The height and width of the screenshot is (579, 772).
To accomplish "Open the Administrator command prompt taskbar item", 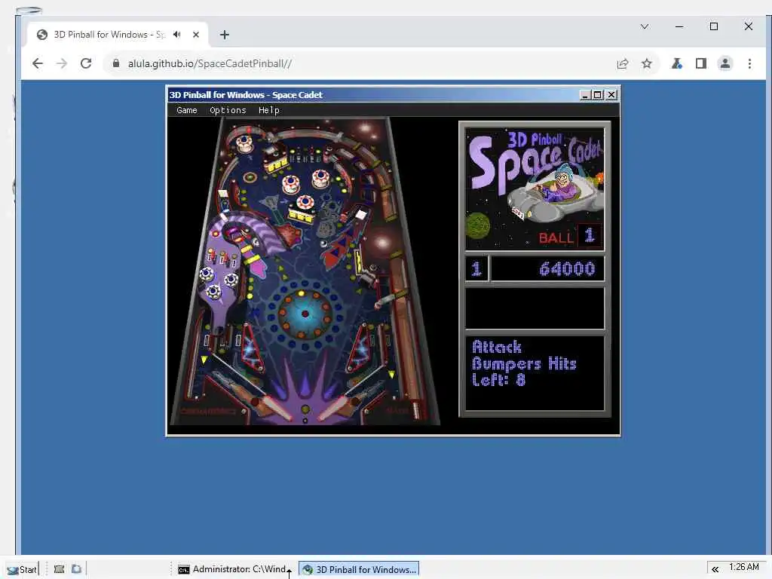I will pyautogui.click(x=232, y=570).
